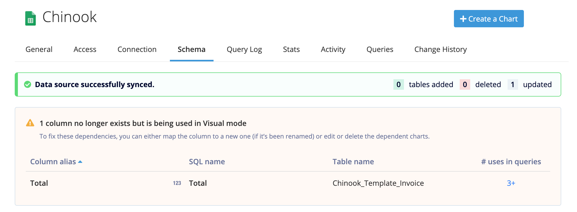577x212 pixels.
Task: Click the 0 tables added badge
Action: tap(399, 84)
